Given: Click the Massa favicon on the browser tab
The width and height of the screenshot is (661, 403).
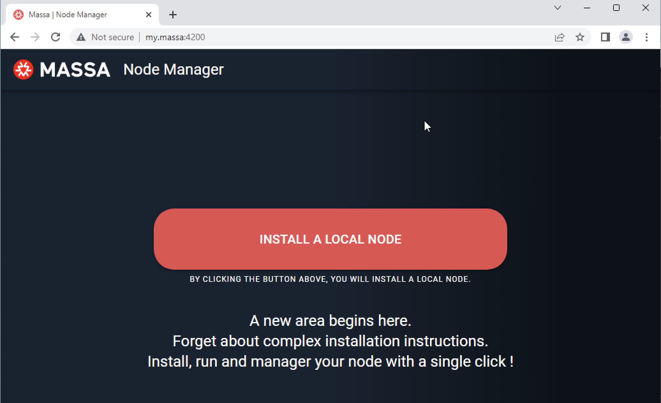Looking at the screenshot, I should (x=18, y=15).
